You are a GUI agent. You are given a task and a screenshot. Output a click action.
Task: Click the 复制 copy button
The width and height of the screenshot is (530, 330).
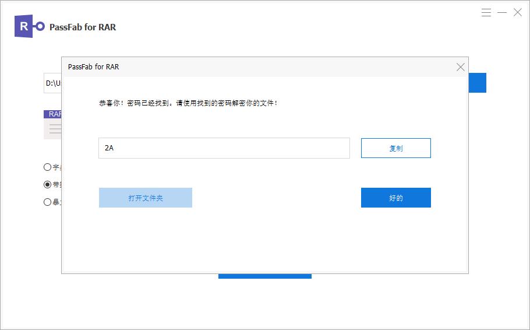point(395,148)
